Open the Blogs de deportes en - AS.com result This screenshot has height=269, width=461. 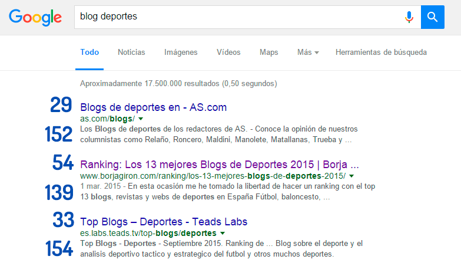point(154,107)
